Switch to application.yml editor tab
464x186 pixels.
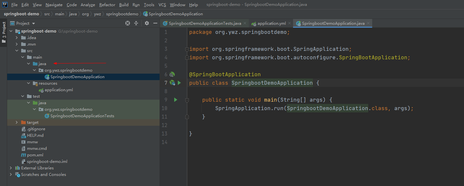[x=272, y=23]
